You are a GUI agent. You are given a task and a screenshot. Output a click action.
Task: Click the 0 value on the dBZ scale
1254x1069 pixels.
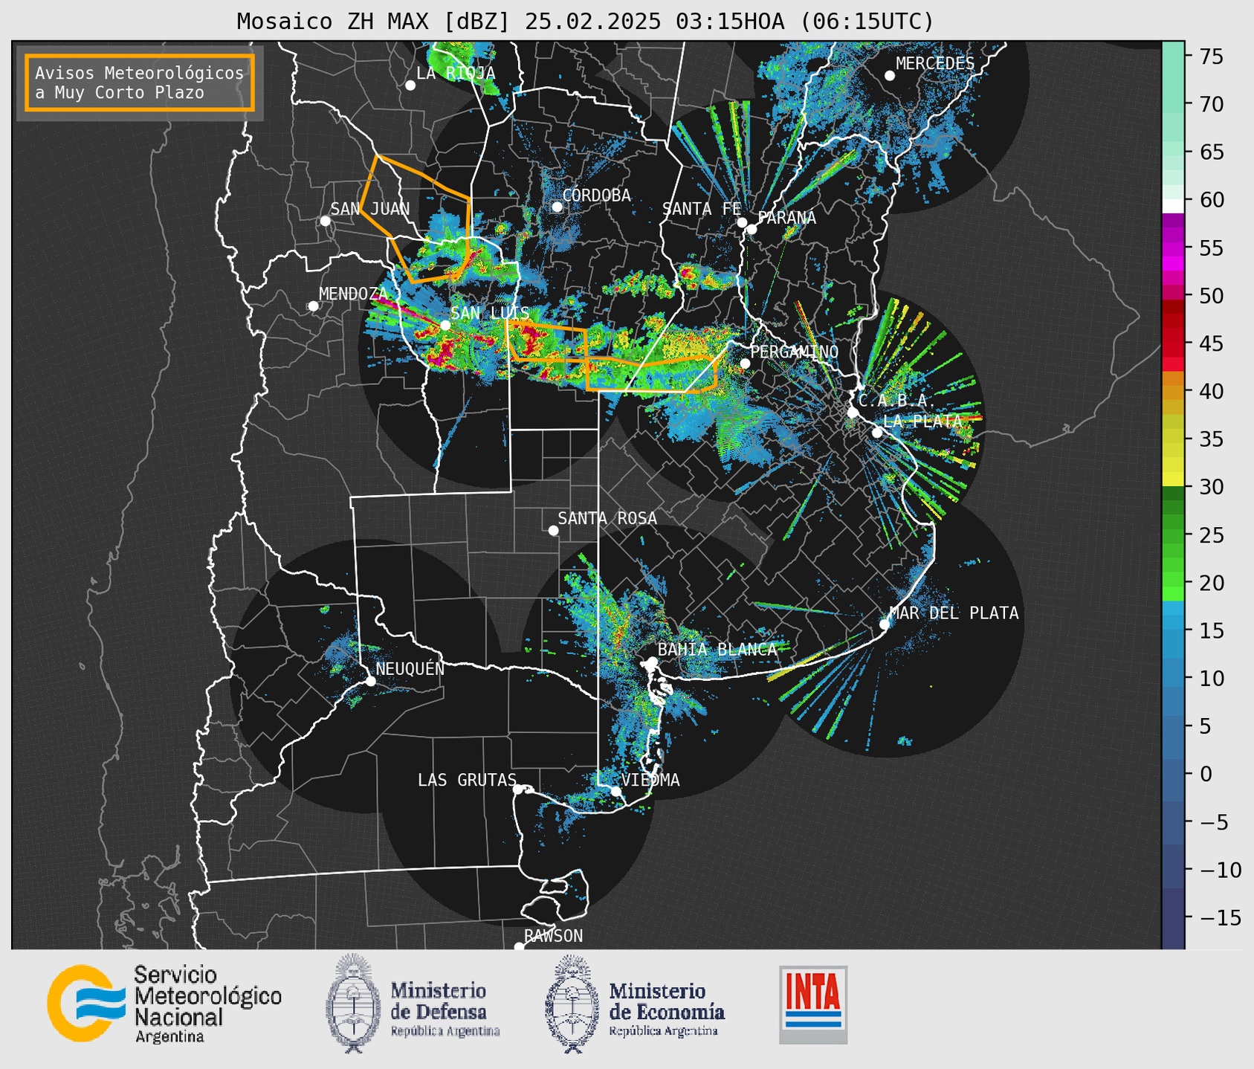point(1205,774)
